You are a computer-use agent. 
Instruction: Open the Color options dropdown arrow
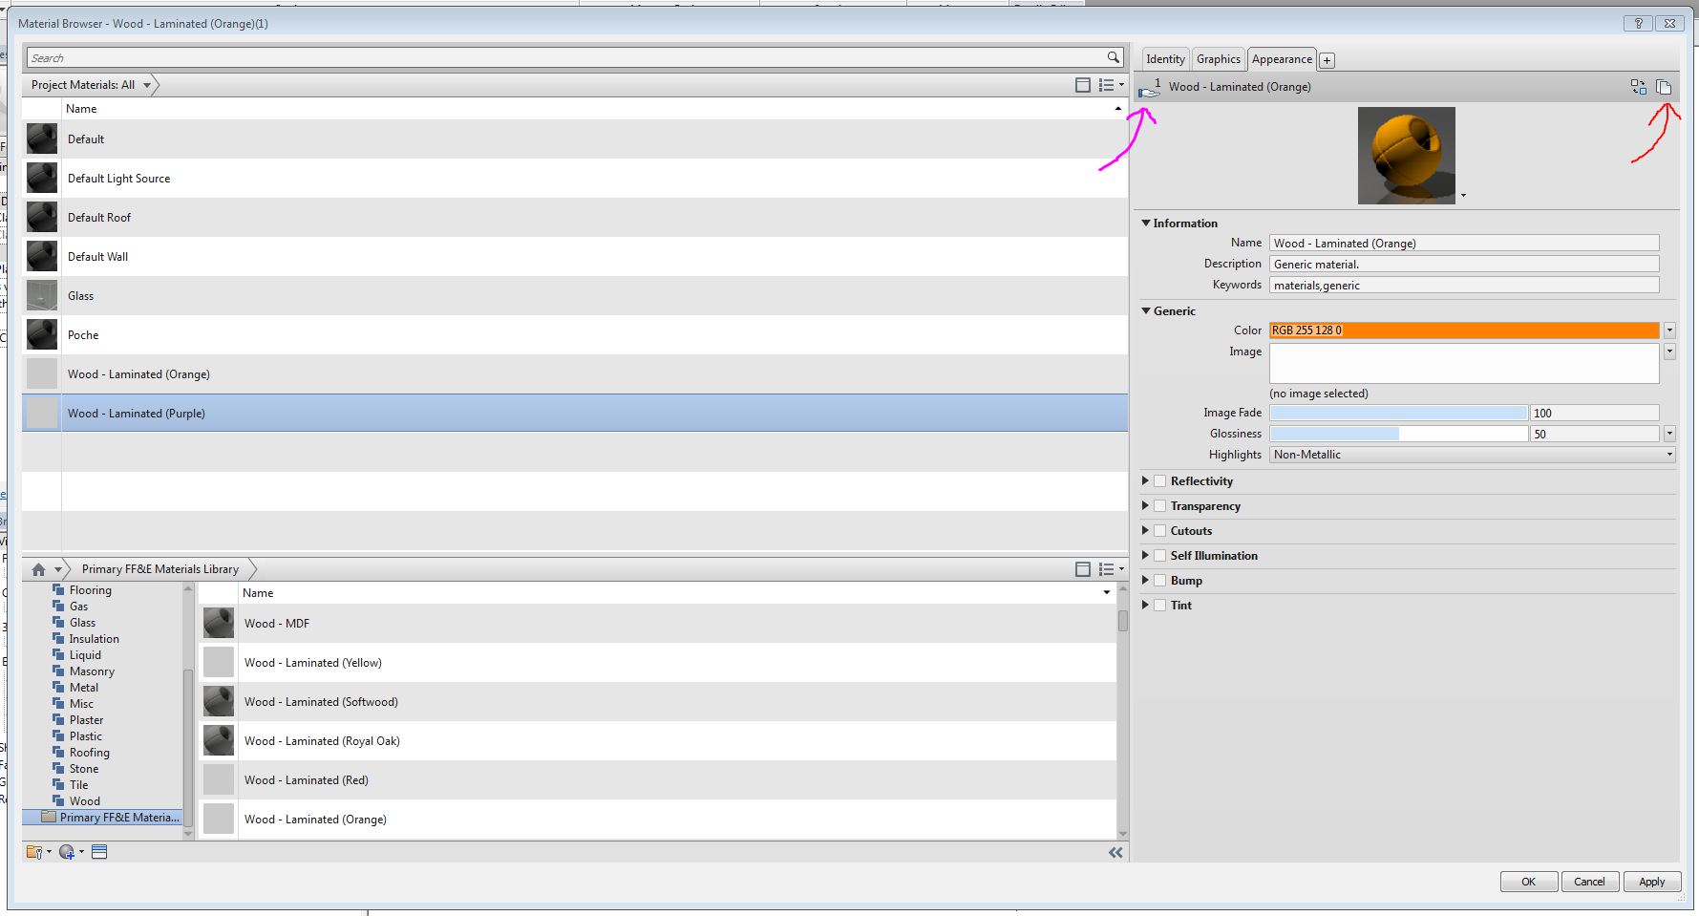[1669, 330]
